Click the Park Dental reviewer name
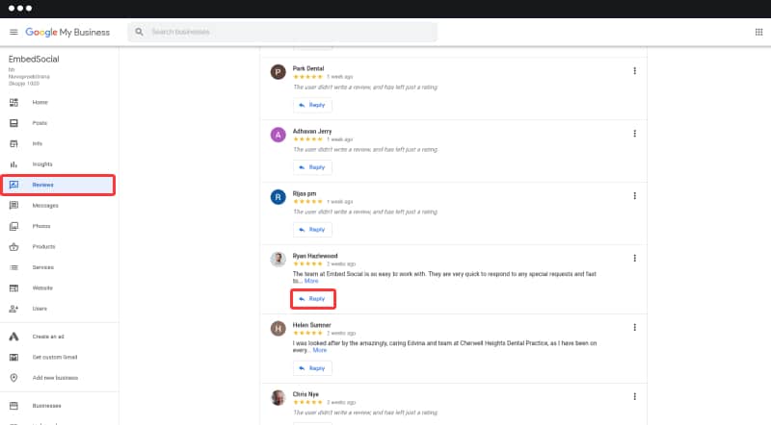 click(308, 68)
